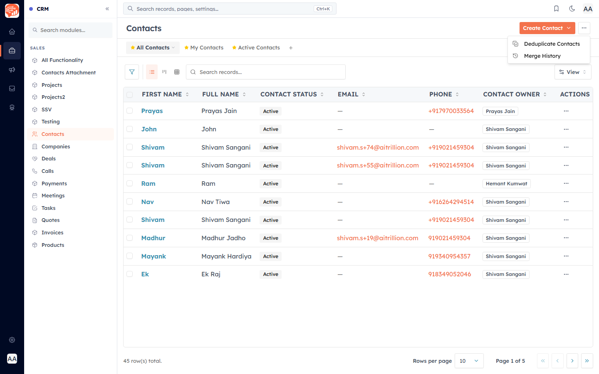The width and height of the screenshot is (599, 374).
Task: Sort by Contact Status column
Action: [x=292, y=94]
